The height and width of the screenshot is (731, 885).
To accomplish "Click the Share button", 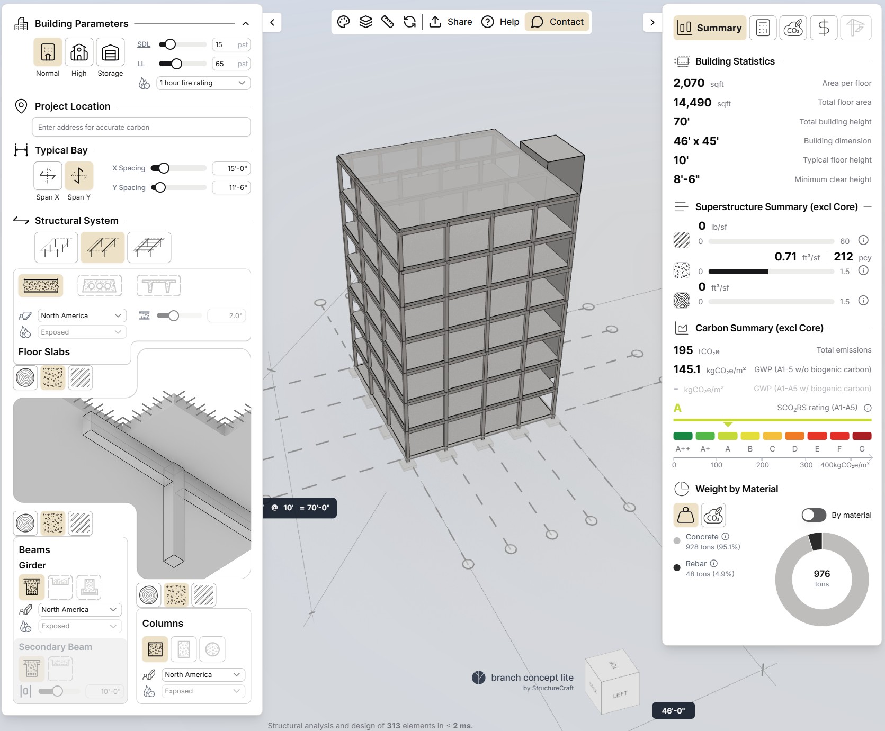I will (451, 22).
